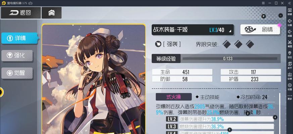Install an APK via 安装 icon

[290, 76]
